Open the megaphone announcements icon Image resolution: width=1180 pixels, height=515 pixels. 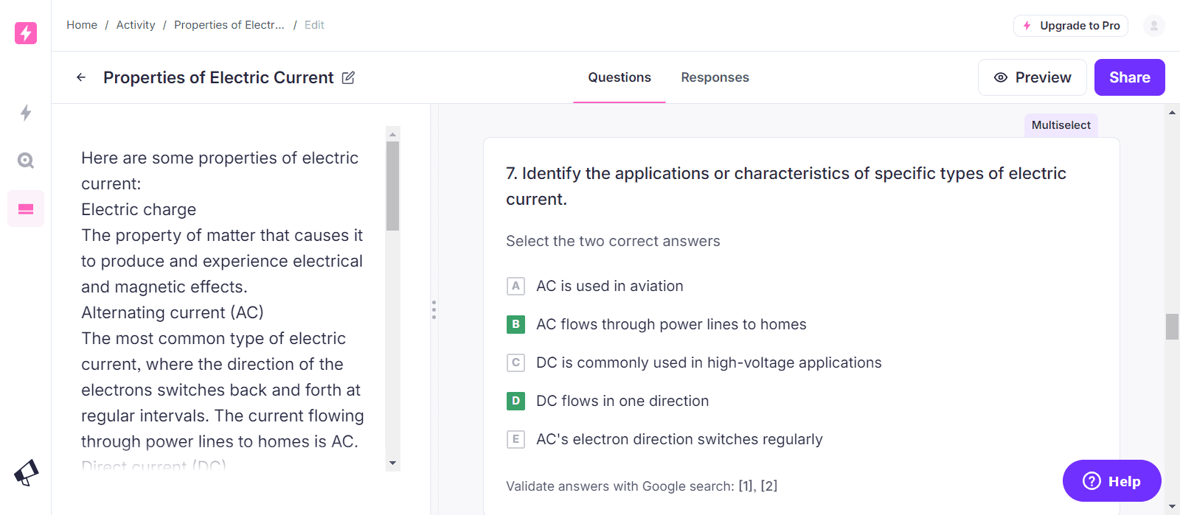coord(26,473)
